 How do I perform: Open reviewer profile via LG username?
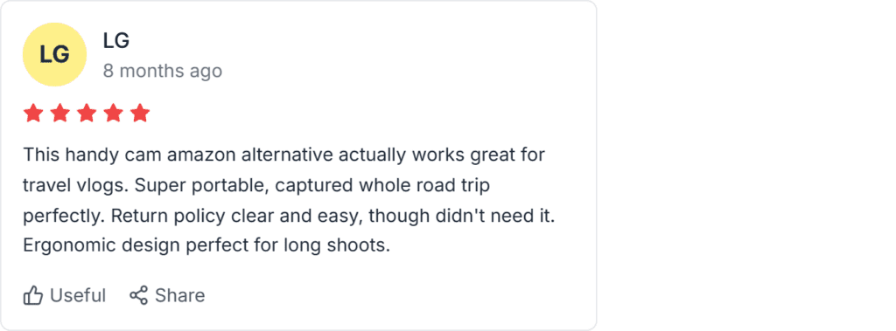tap(116, 40)
